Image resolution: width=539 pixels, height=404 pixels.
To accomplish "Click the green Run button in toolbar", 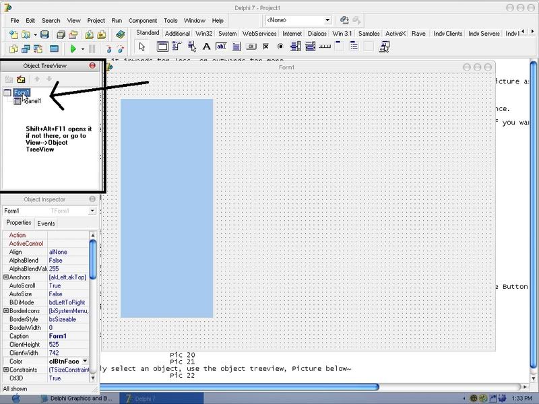I will [73, 49].
